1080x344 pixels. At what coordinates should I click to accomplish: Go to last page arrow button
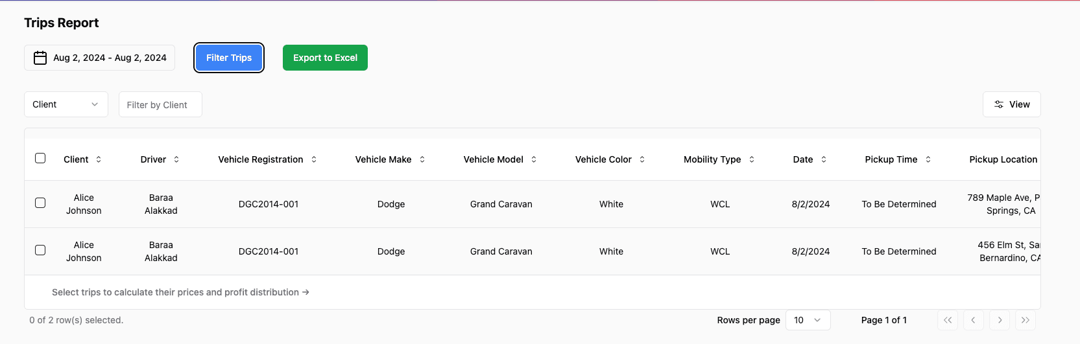pyautogui.click(x=1026, y=320)
